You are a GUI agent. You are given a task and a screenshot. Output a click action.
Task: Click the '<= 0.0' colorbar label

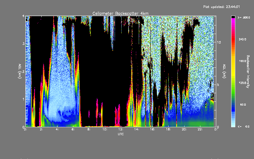[x=244, y=127]
